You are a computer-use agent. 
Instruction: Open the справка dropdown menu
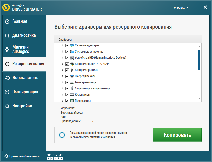(181, 8)
